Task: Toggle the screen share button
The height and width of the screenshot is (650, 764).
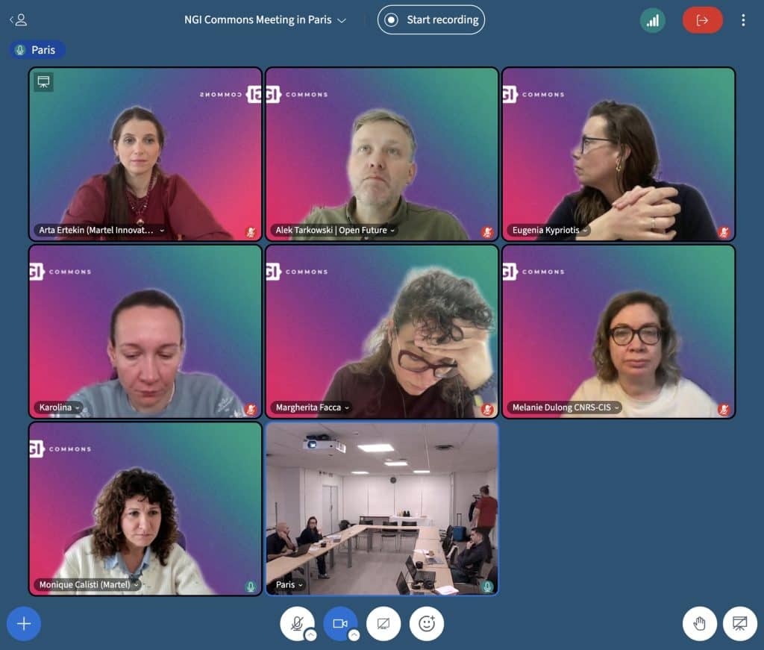Action: pos(383,623)
